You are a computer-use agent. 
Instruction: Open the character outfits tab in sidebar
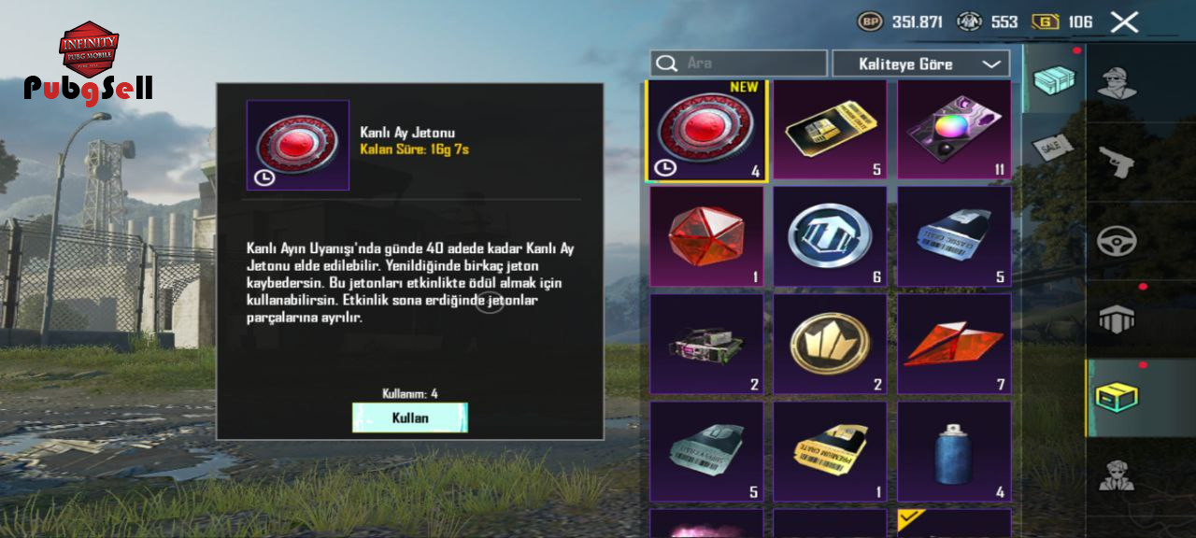coord(1115,83)
